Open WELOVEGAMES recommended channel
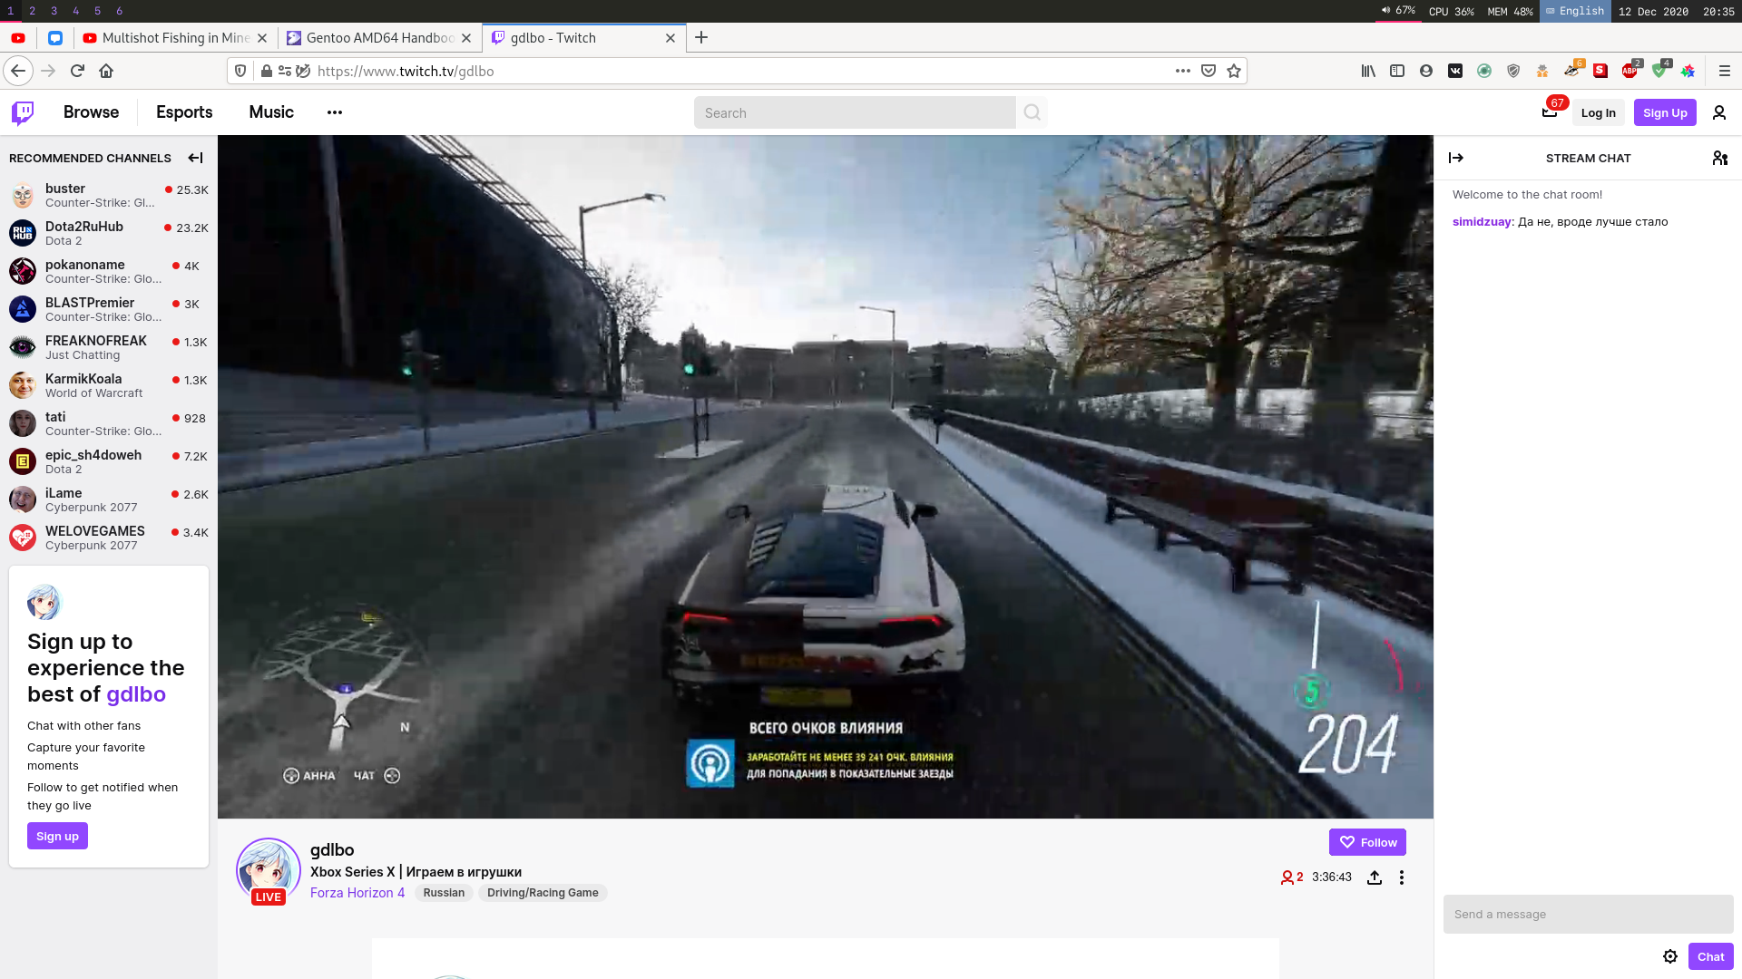The height and width of the screenshot is (979, 1742). 109,538
